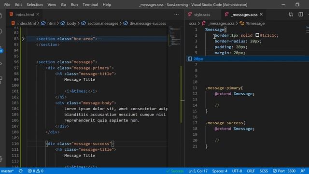Screen dimensions: 309x174
Task: Click the master branch status item
Action: click(7, 171)
